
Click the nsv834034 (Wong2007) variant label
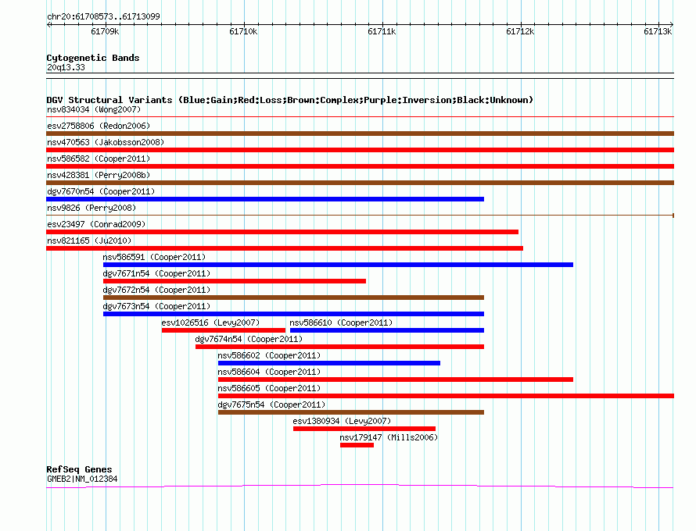click(x=94, y=109)
